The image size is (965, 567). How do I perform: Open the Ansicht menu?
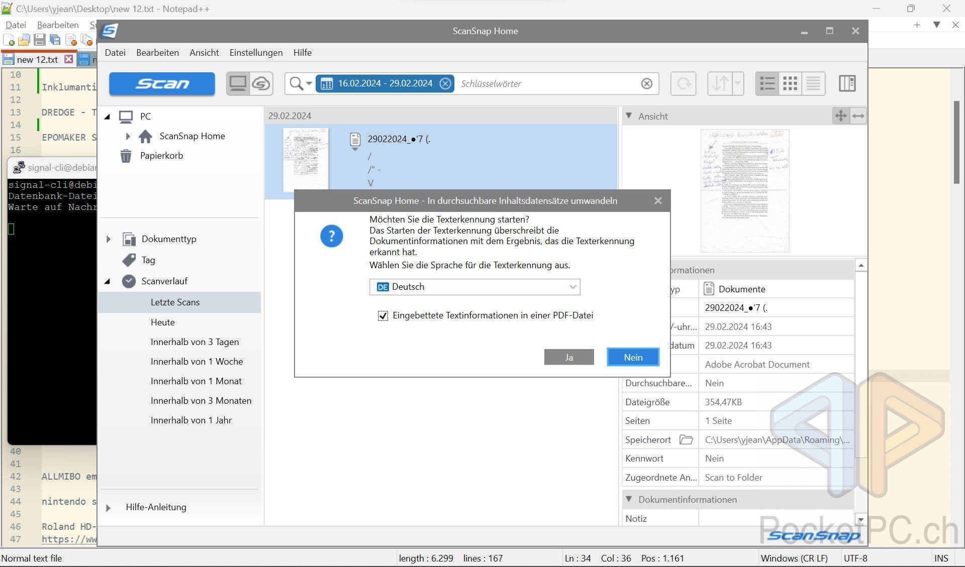(204, 53)
